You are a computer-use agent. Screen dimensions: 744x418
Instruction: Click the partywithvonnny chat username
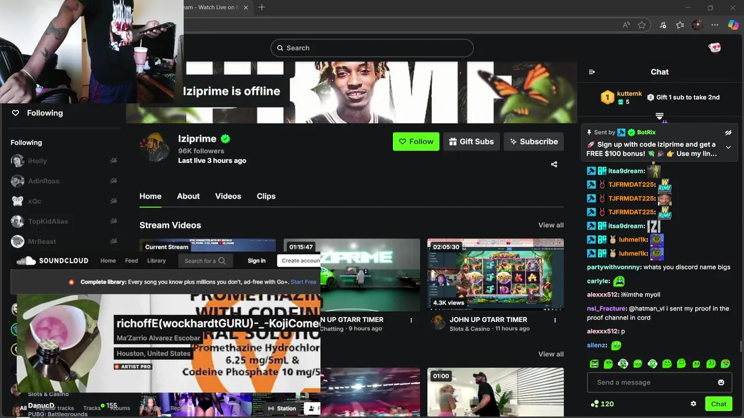614,267
